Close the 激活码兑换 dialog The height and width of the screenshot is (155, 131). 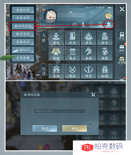click(93, 95)
